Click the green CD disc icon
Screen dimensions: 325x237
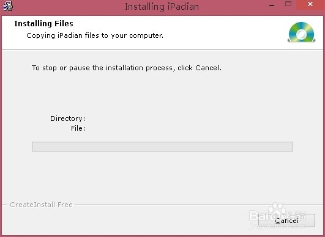click(x=302, y=32)
